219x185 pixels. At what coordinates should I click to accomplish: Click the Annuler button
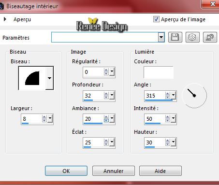click(x=114, y=171)
